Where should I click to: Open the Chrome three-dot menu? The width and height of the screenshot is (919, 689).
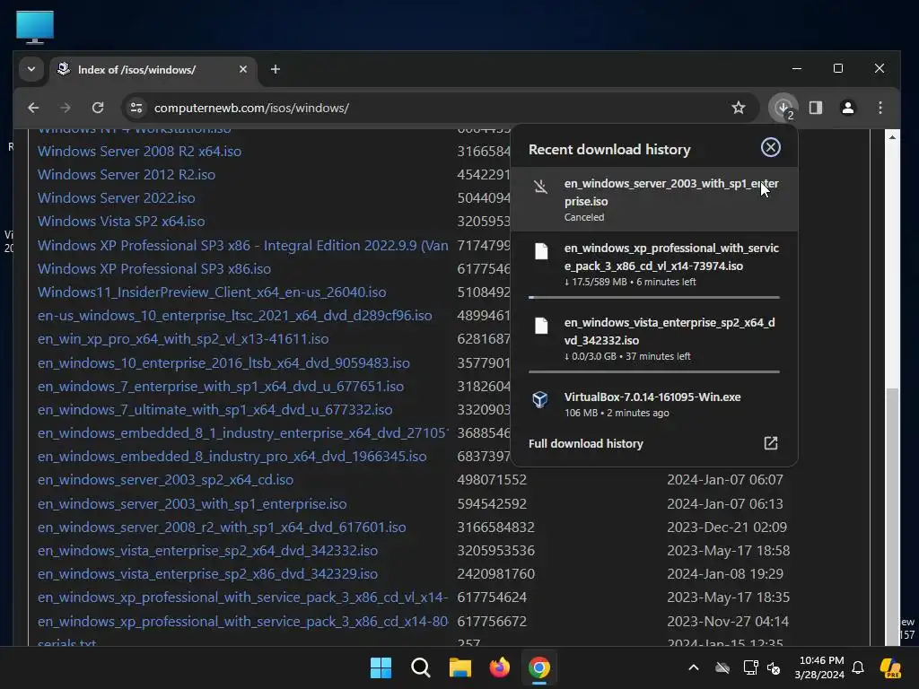coord(880,108)
